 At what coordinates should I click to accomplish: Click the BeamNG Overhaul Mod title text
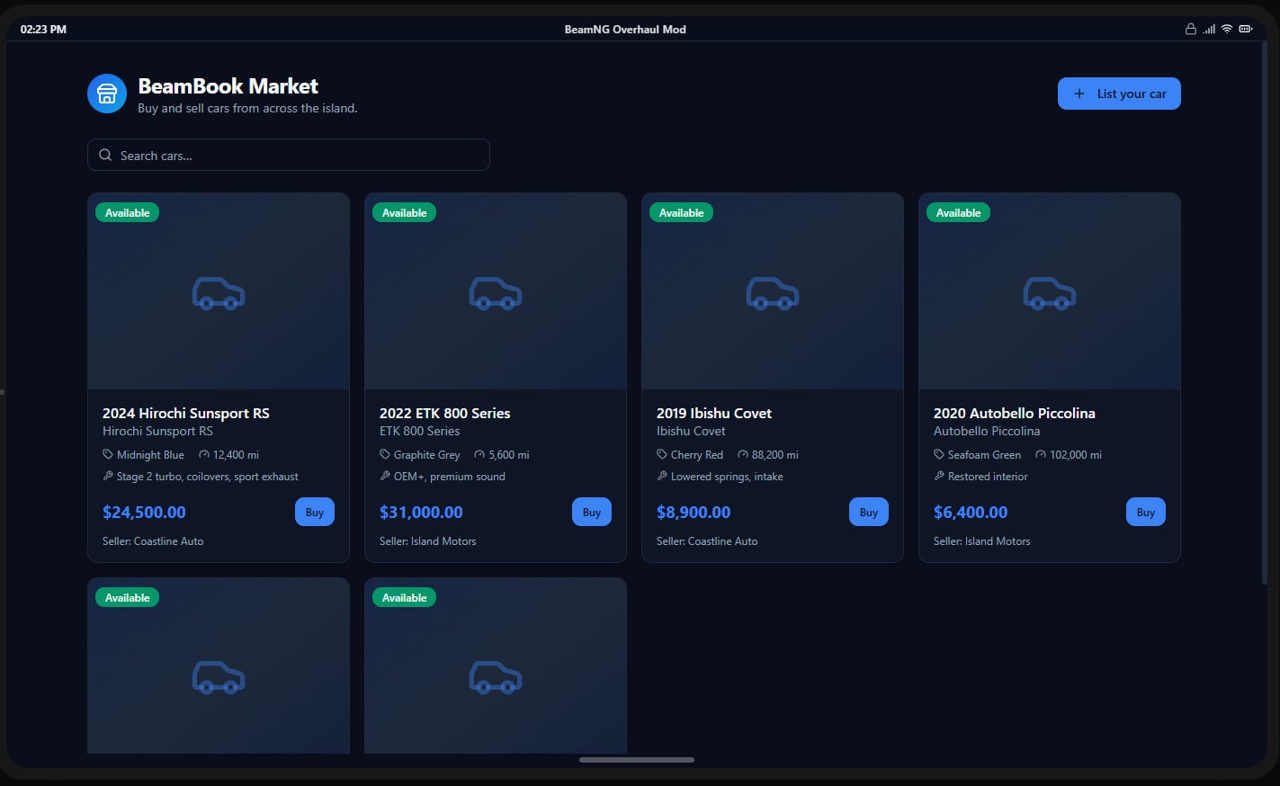(x=625, y=29)
